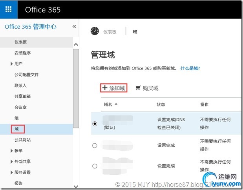This screenshot has width=243, height=190.
Task: Click 设置完成 status in second row
Action: (x=166, y=145)
